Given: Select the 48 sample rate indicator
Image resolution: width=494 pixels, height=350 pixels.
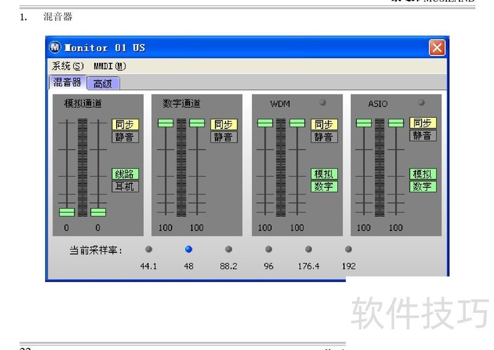Looking at the screenshot, I should (188, 249).
